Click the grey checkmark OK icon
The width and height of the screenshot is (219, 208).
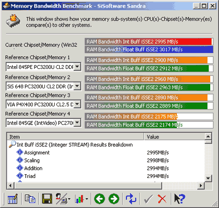(148, 199)
